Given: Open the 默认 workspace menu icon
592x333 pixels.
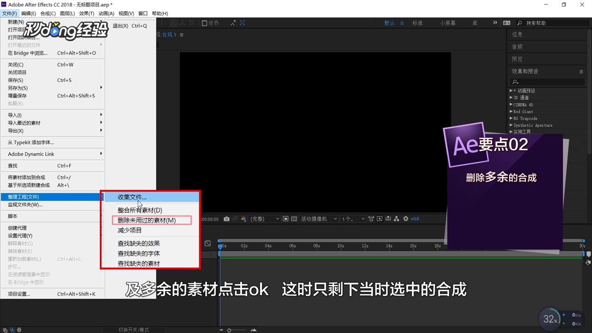Looking at the screenshot, I should pyautogui.click(x=402, y=23).
